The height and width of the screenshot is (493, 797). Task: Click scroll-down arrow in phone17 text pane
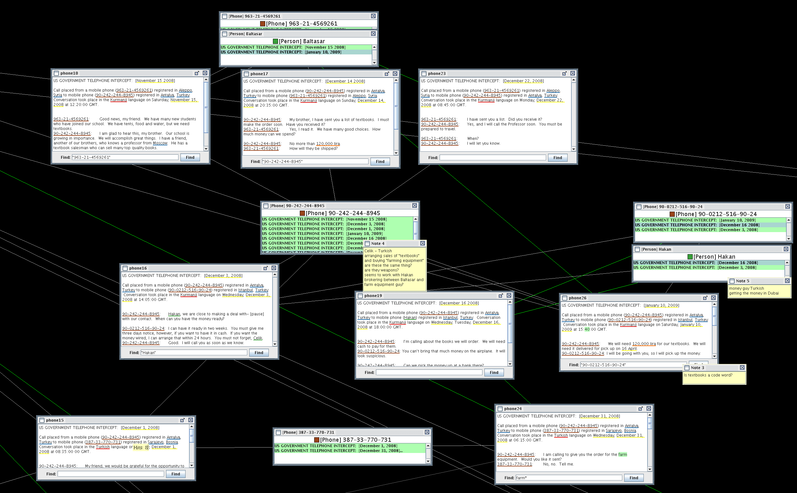coord(396,153)
